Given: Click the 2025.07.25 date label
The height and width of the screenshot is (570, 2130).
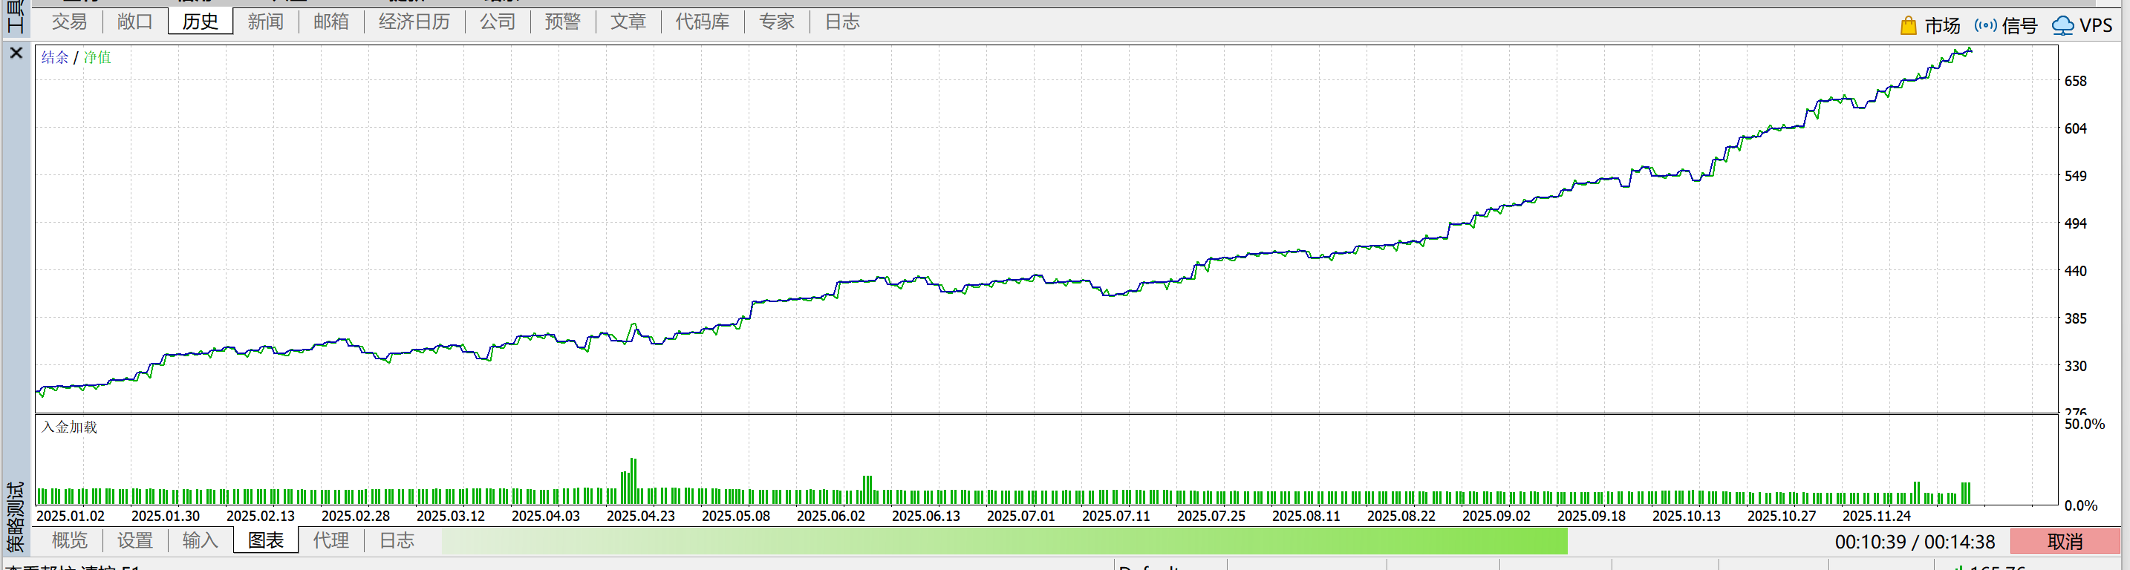Looking at the screenshot, I should (1211, 517).
